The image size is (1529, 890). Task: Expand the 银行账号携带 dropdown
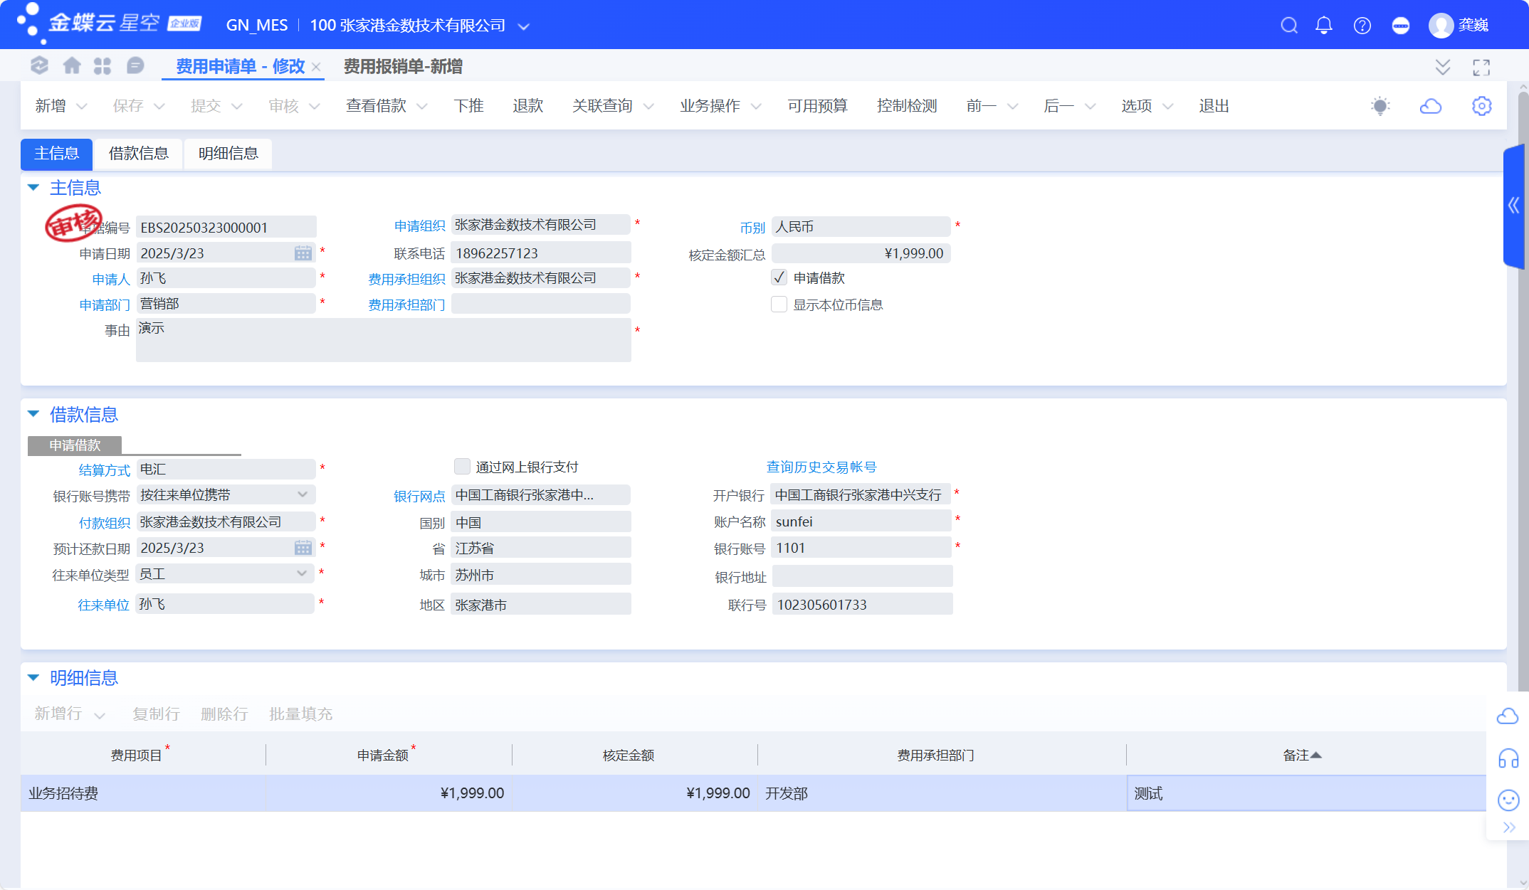pyautogui.click(x=303, y=494)
